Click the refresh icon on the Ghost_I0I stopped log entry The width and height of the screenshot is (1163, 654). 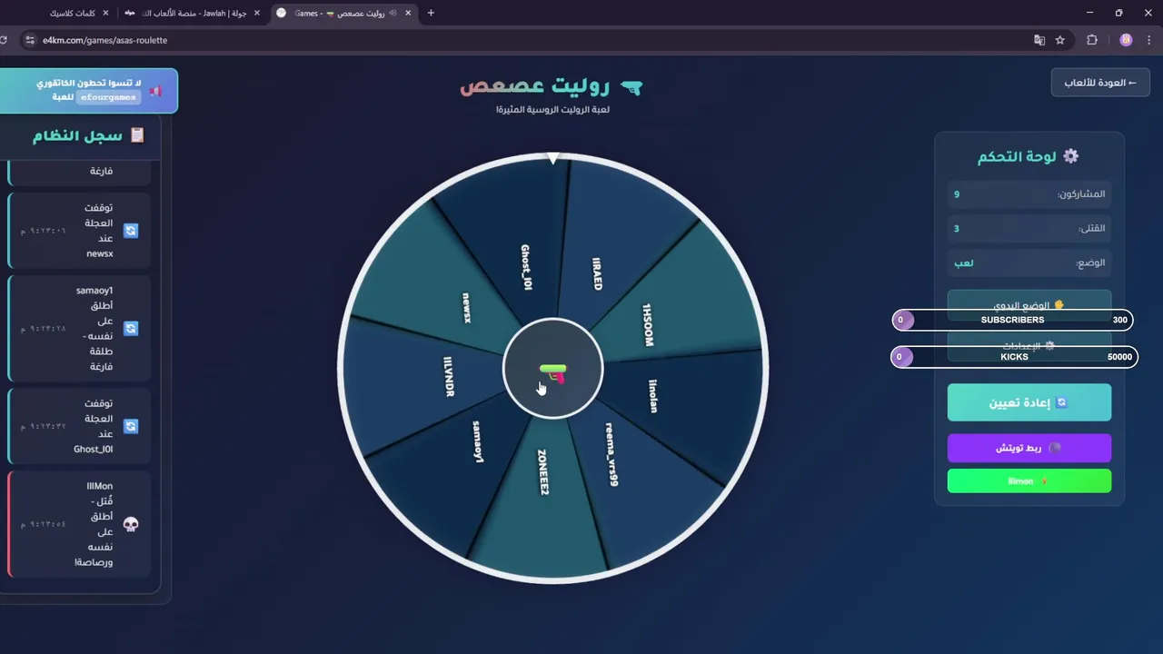[x=131, y=426]
